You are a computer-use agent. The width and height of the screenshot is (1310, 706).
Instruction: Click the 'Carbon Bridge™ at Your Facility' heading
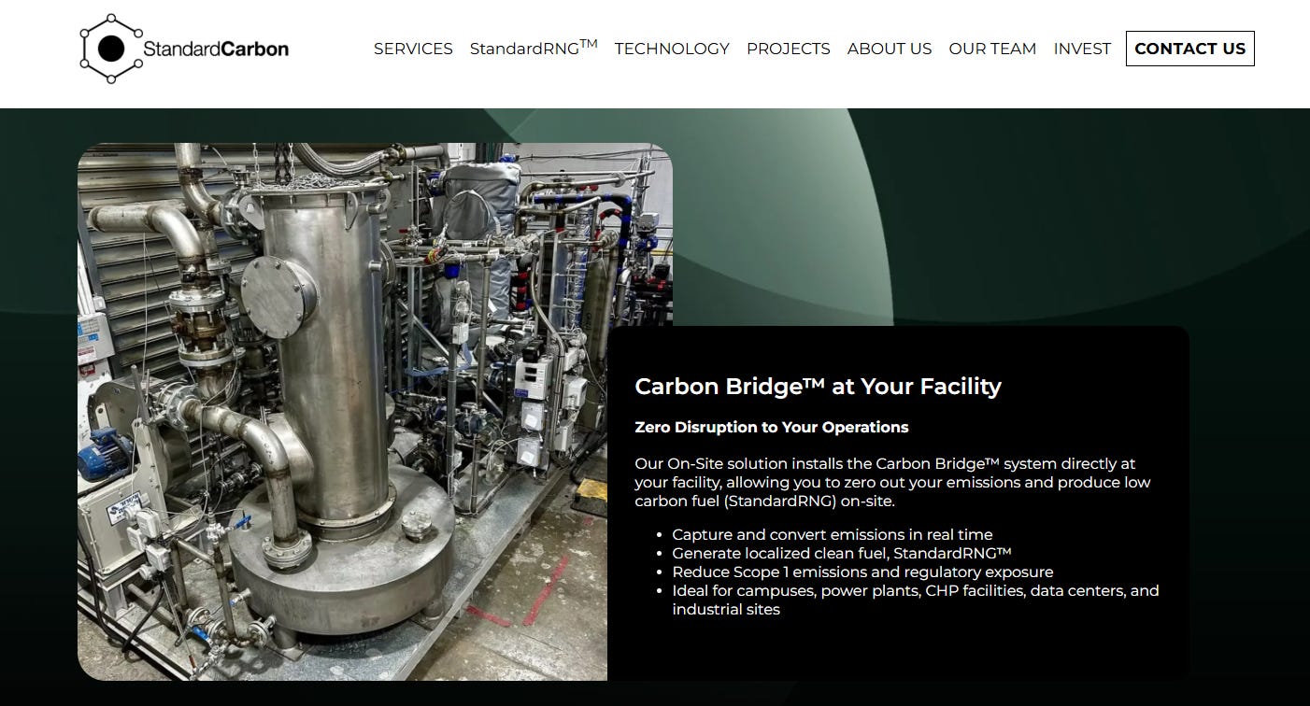(818, 386)
